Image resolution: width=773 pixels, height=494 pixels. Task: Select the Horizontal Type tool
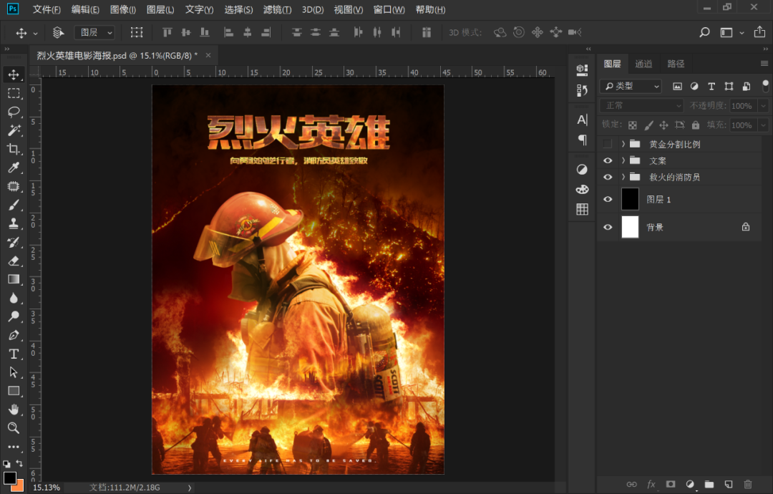[14, 354]
